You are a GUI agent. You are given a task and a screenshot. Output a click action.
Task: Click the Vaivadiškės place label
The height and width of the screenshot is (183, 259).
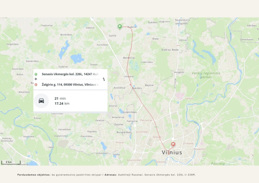pyautogui.click(x=64, y=129)
